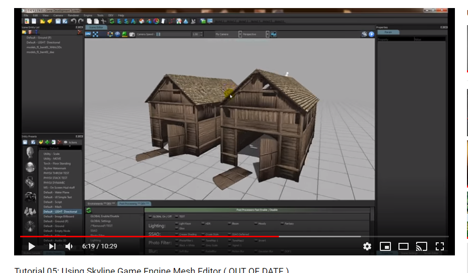Viewport: 468px width, 273px height.
Task: Select PHYSX THROW TEST preset
Action: [56, 173]
